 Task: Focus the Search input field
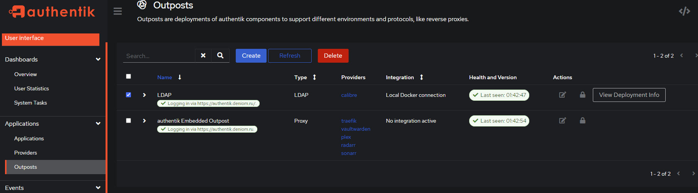[x=159, y=56]
